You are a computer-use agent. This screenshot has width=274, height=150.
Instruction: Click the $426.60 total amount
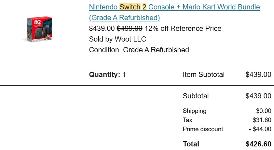pos(258,144)
